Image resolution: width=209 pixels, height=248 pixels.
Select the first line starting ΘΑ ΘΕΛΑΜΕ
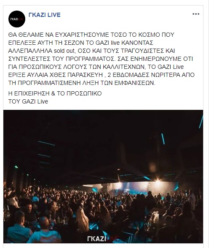[91, 35]
